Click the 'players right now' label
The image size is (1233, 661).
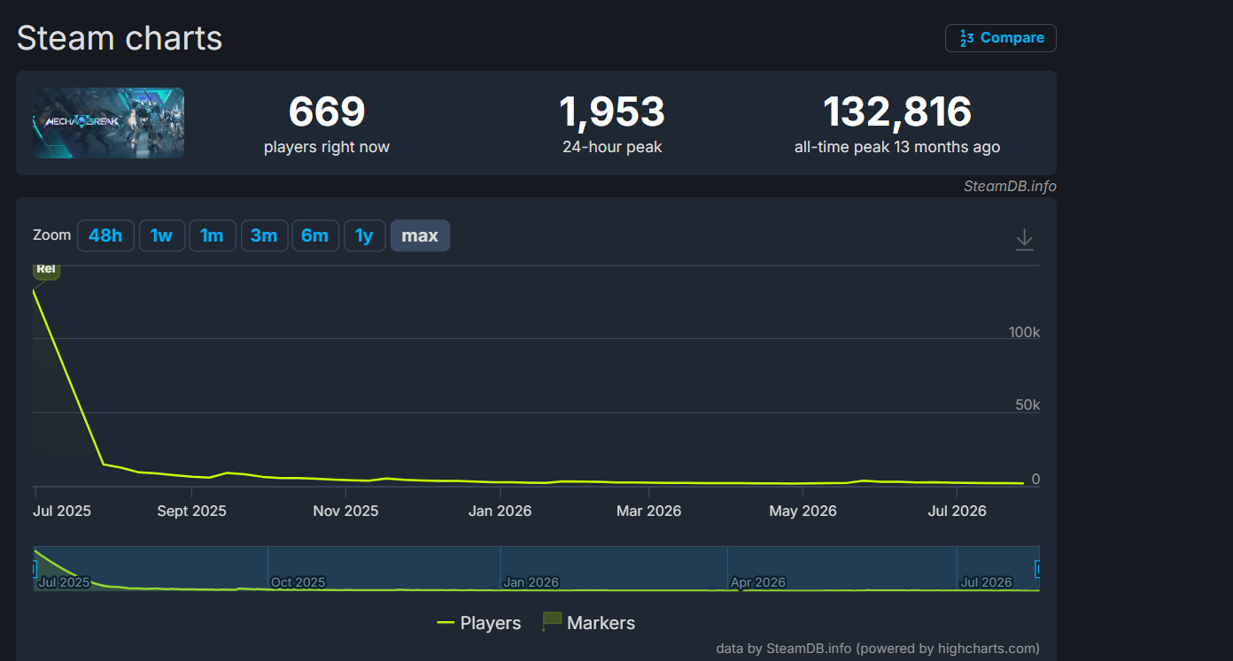point(327,147)
